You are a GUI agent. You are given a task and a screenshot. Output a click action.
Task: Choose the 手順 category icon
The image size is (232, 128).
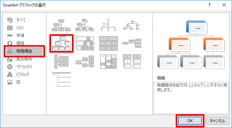[x=10, y=36]
